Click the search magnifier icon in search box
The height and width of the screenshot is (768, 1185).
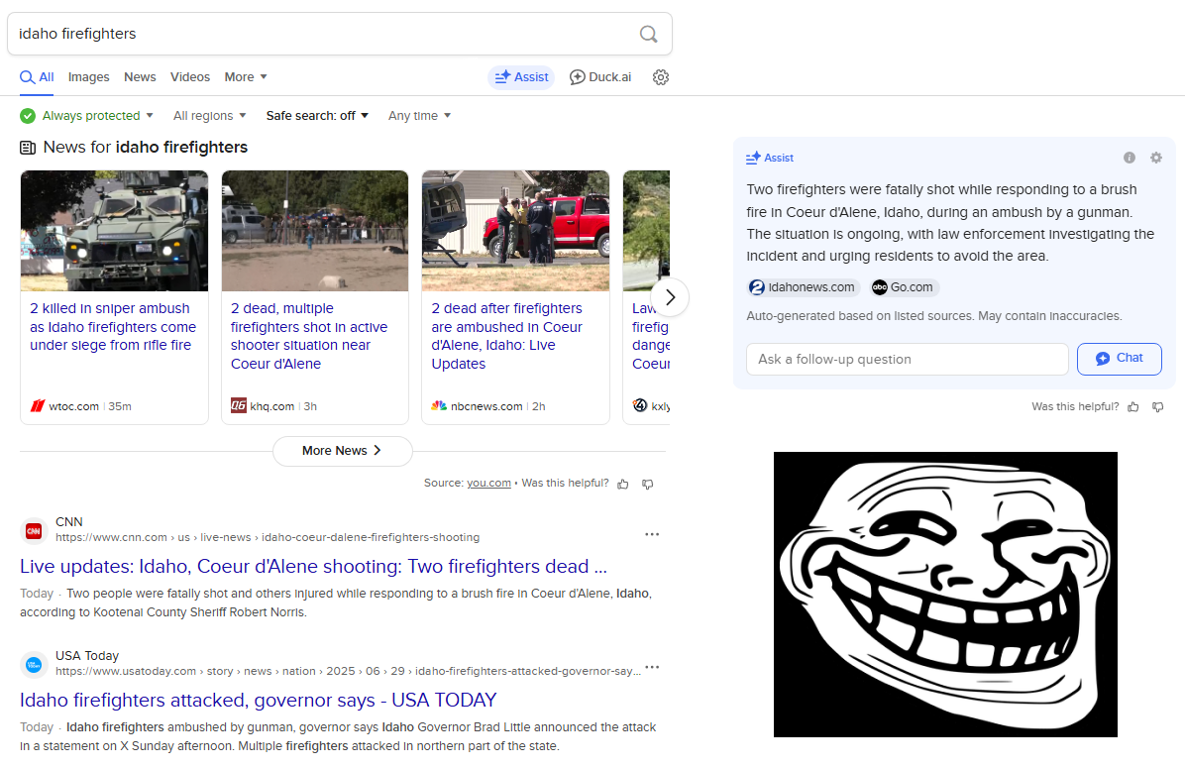click(648, 34)
